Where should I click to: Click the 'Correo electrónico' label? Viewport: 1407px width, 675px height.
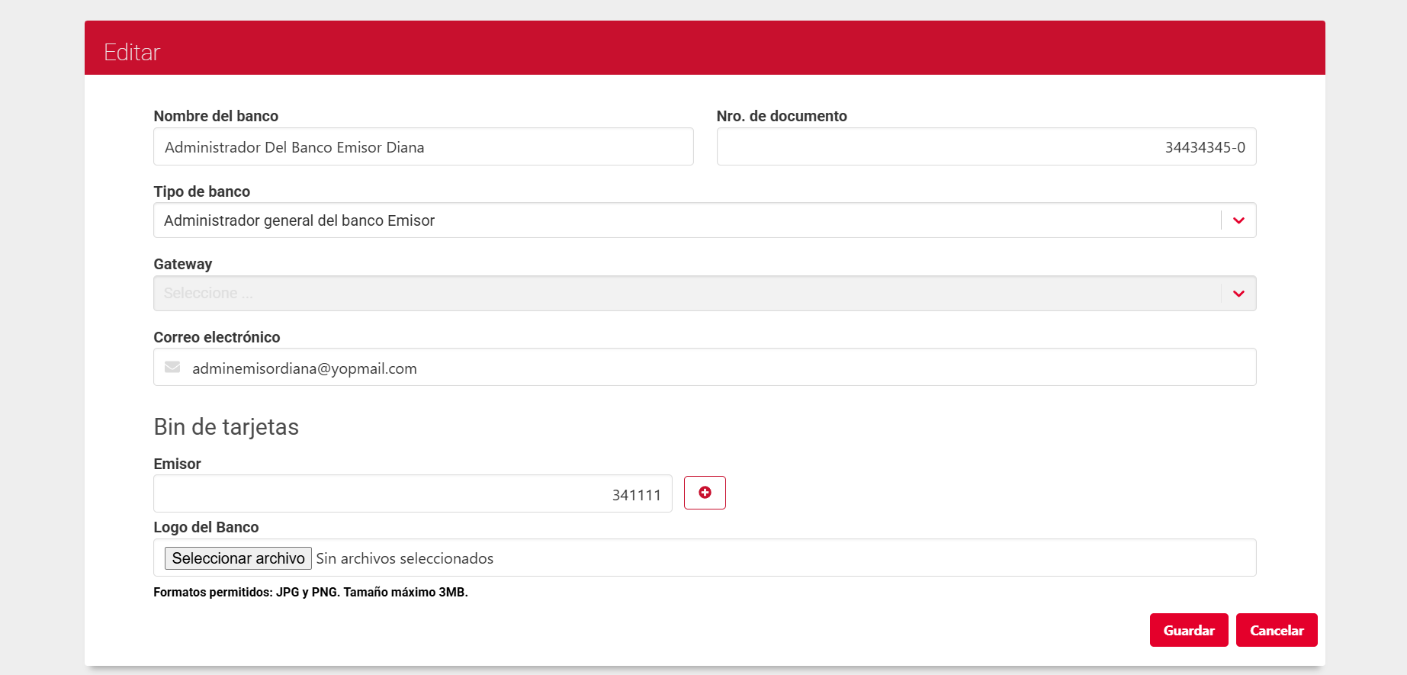[217, 337]
